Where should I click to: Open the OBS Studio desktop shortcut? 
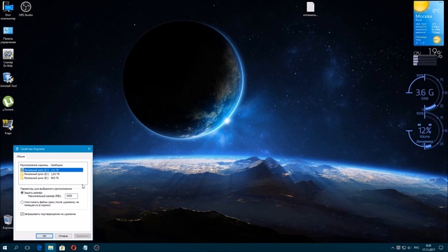point(26,8)
